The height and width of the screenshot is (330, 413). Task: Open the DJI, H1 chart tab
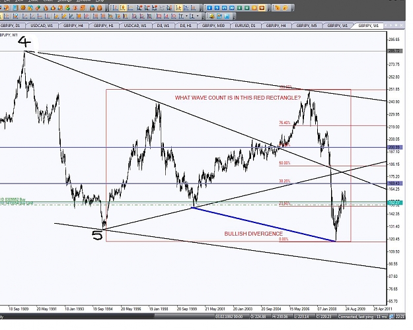point(186,26)
